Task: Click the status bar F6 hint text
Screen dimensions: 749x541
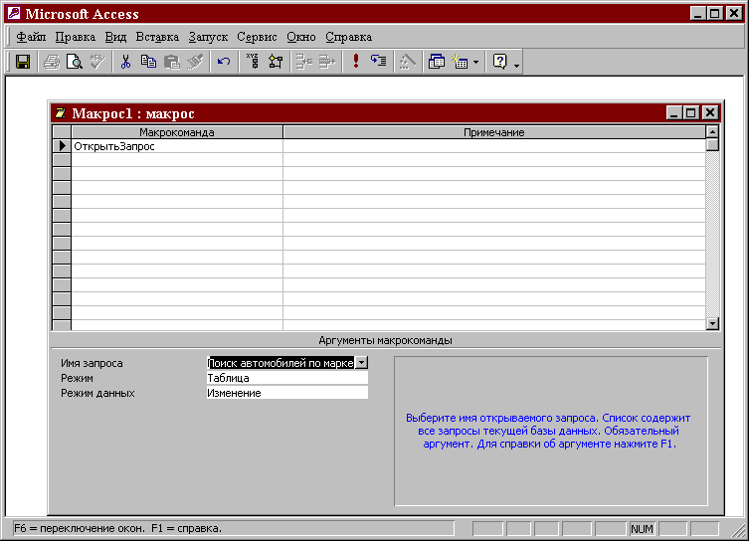Action: 117,528
